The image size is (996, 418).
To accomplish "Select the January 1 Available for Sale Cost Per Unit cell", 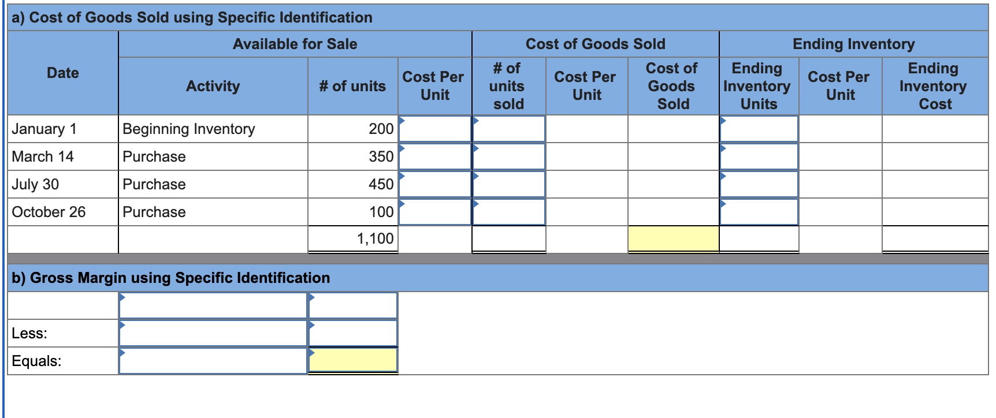I will click(x=435, y=129).
